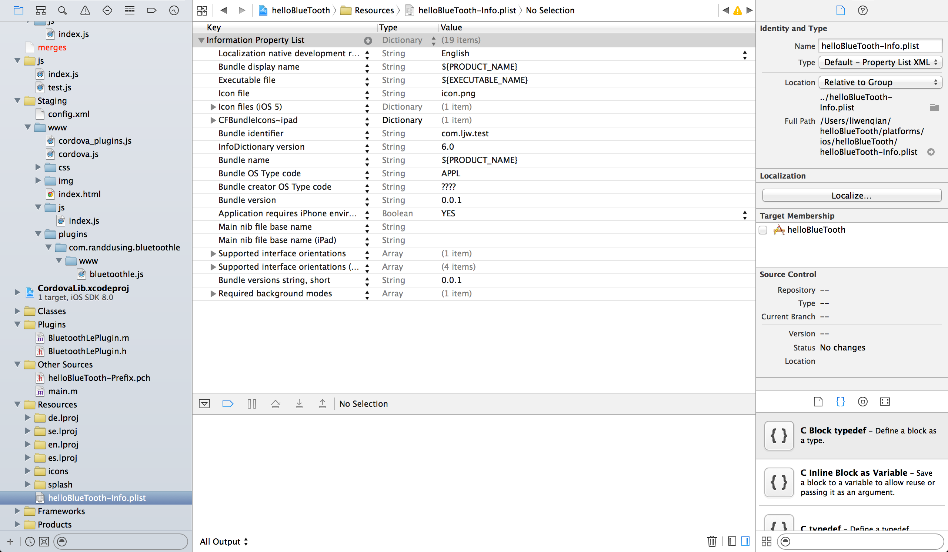
Task: Click the warning triangle icon in toolbar
Action: coord(85,10)
